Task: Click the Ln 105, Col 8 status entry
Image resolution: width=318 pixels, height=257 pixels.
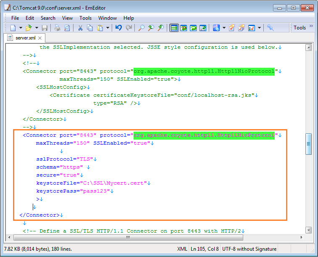Action: point(205,249)
